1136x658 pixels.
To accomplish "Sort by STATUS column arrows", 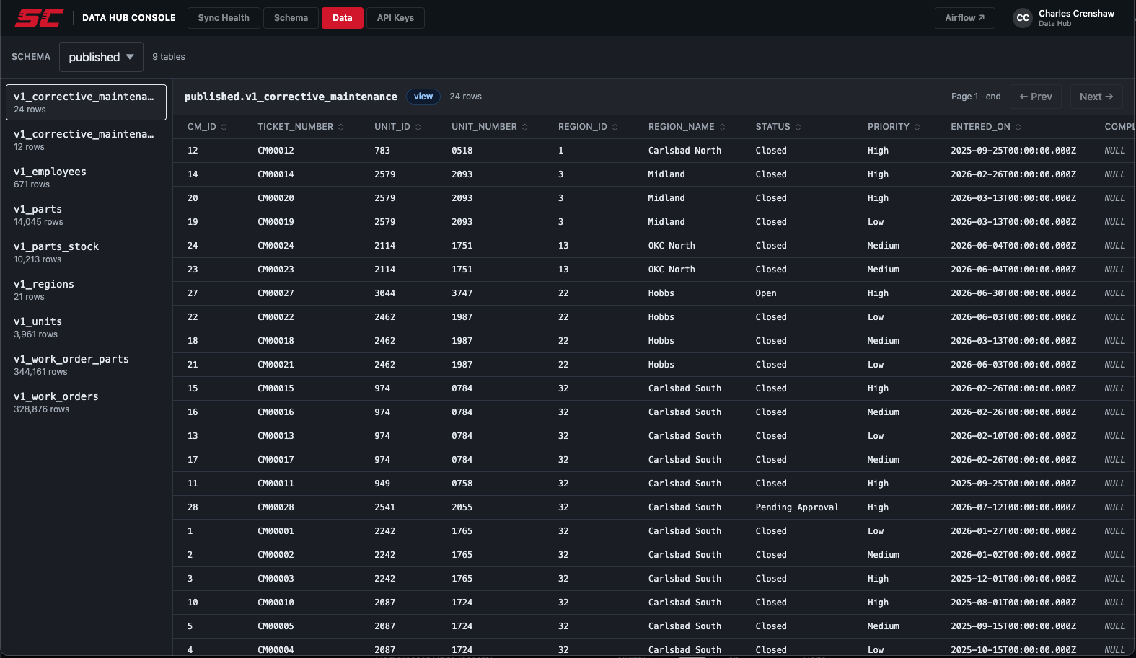I will (798, 127).
